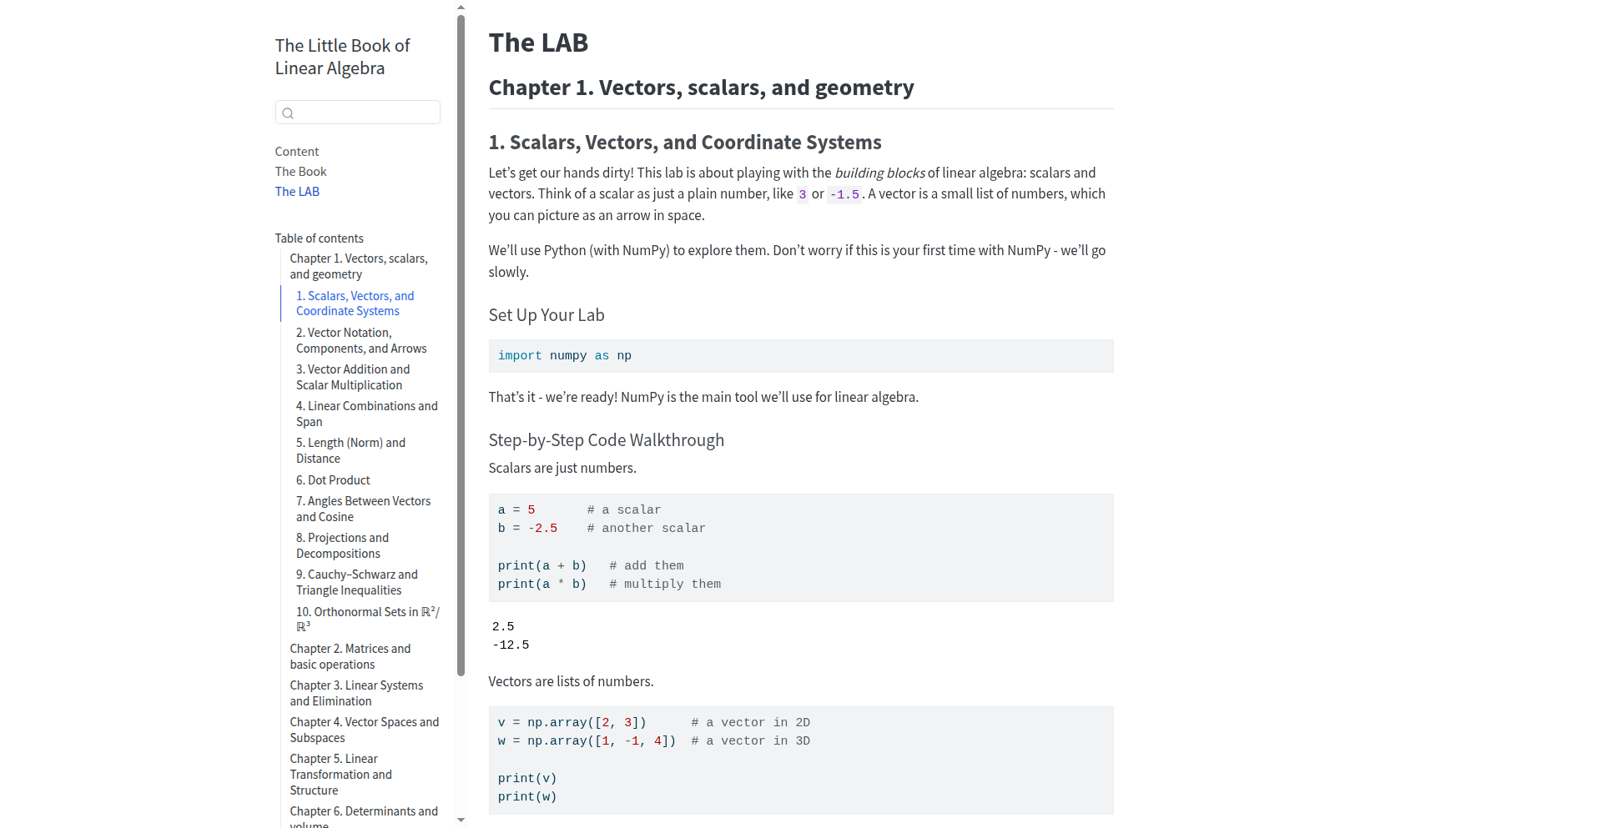Expand Chapter 2 Matrices and basic operations
1602x828 pixels.
(350, 656)
